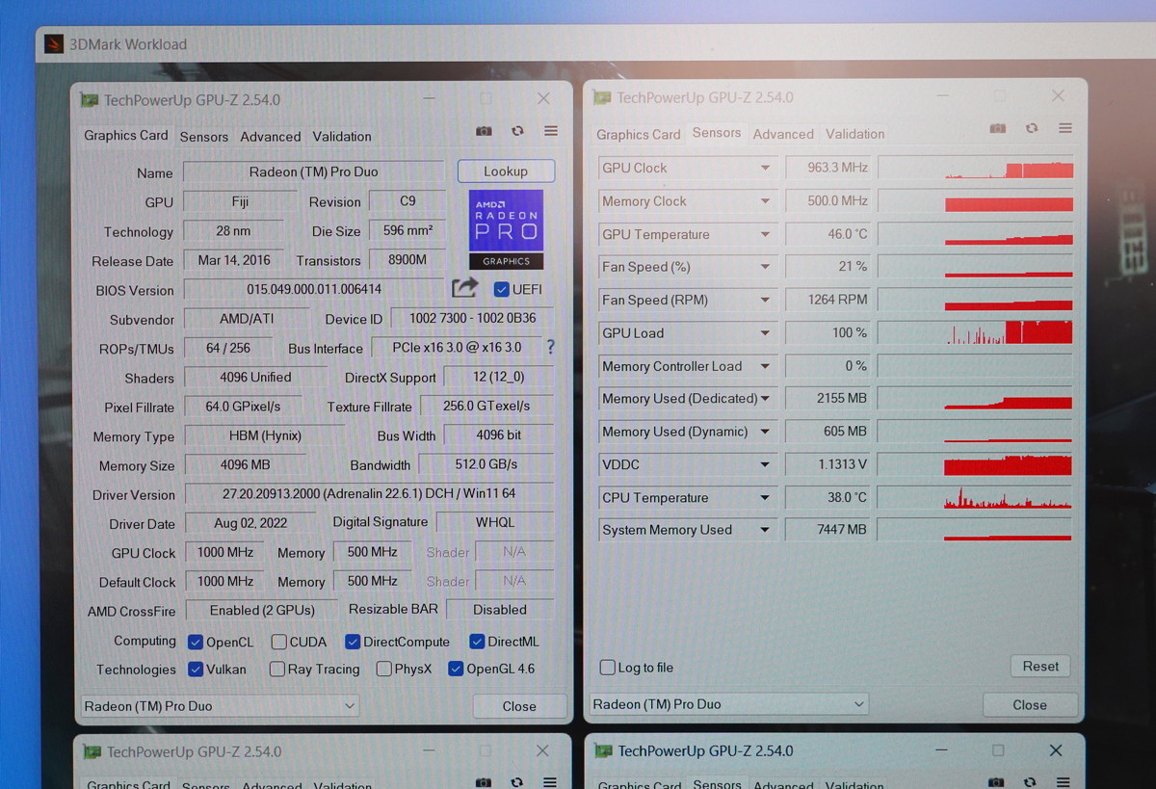Open the GPU Load sensor dropdown
Image resolution: width=1156 pixels, height=789 pixels.
point(765,333)
